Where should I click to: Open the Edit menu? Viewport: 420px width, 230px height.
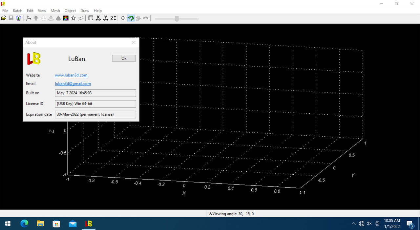[30, 10]
